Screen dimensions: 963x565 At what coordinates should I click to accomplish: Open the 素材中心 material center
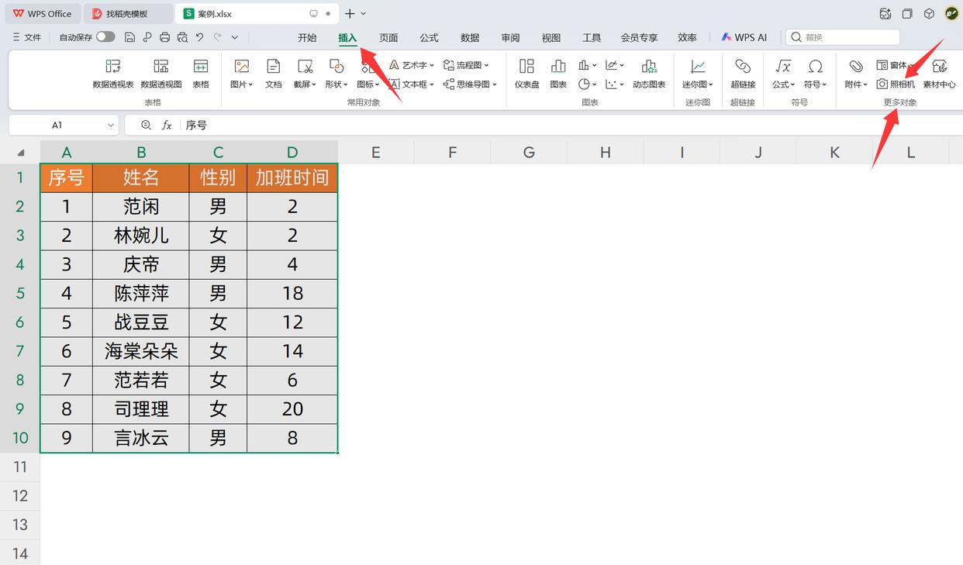[939, 74]
